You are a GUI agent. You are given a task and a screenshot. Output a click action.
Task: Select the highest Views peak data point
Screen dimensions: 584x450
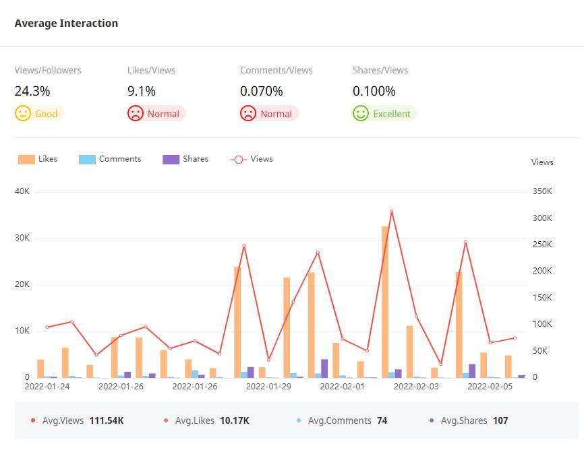391,212
